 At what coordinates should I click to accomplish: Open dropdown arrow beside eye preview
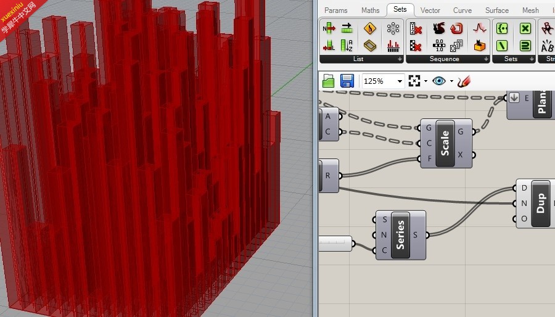tap(451, 81)
